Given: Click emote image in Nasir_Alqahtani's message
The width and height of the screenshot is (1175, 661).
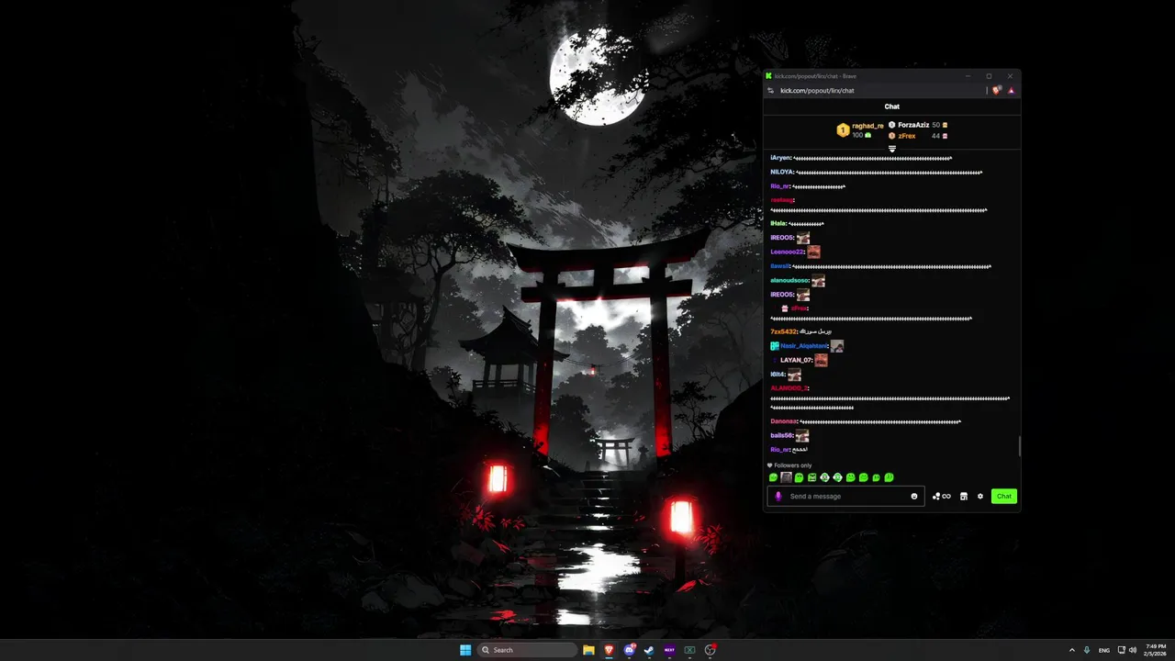Looking at the screenshot, I should tap(836, 346).
